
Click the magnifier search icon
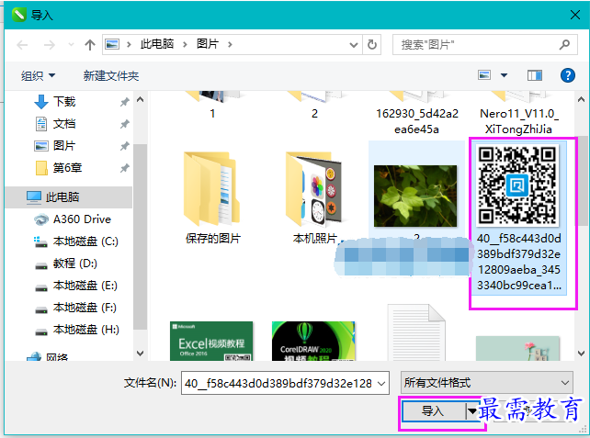point(564,45)
